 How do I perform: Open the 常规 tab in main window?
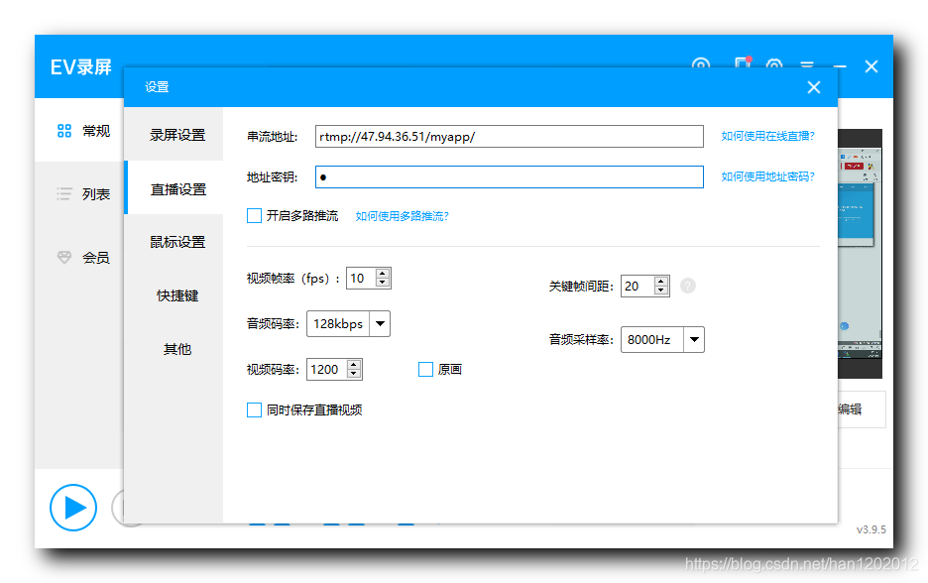(x=79, y=131)
